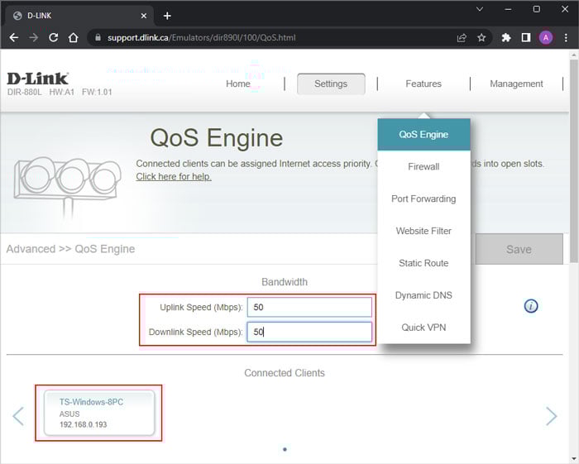Click the user profile avatar

click(x=546, y=37)
